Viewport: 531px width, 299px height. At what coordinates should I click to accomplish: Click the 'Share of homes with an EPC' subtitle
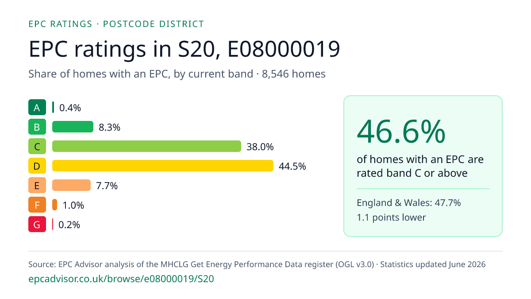pos(177,74)
